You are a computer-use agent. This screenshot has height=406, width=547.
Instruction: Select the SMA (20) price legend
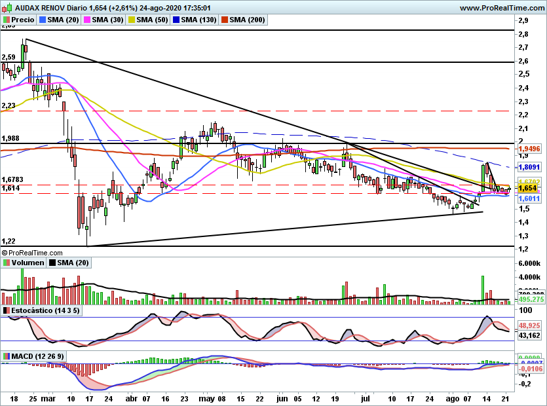[59, 20]
